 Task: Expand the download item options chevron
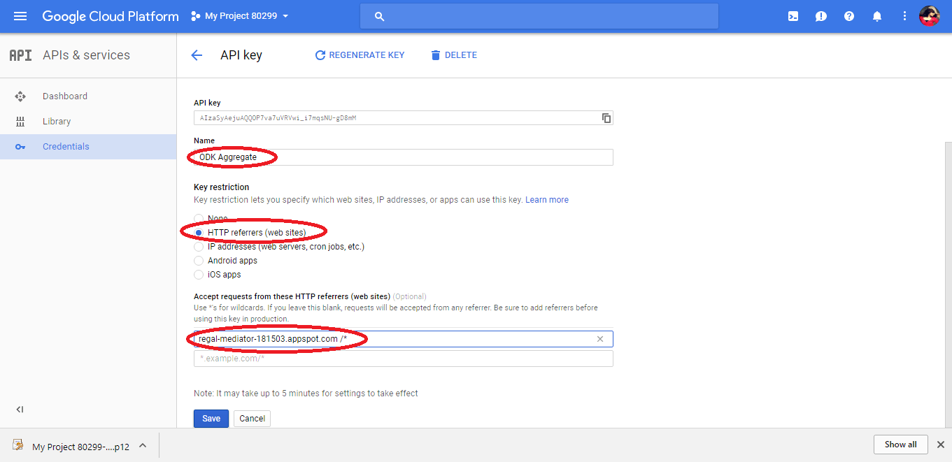click(x=143, y=445)
